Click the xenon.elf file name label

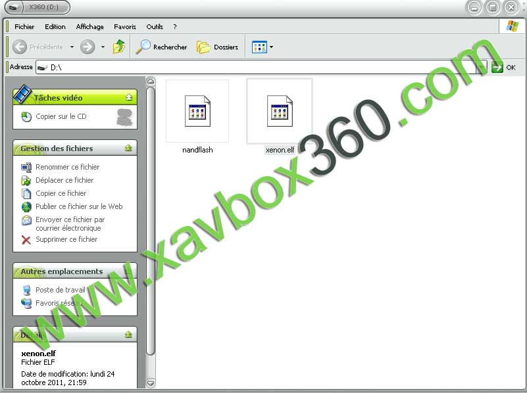tap(280, 150)
